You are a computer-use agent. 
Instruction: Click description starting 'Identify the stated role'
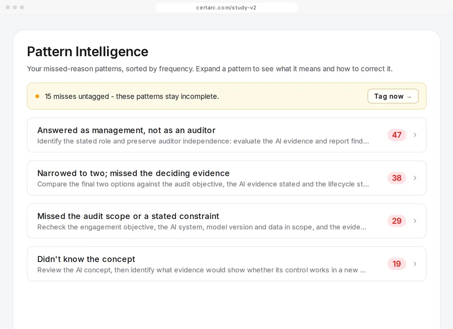[203, 141]
